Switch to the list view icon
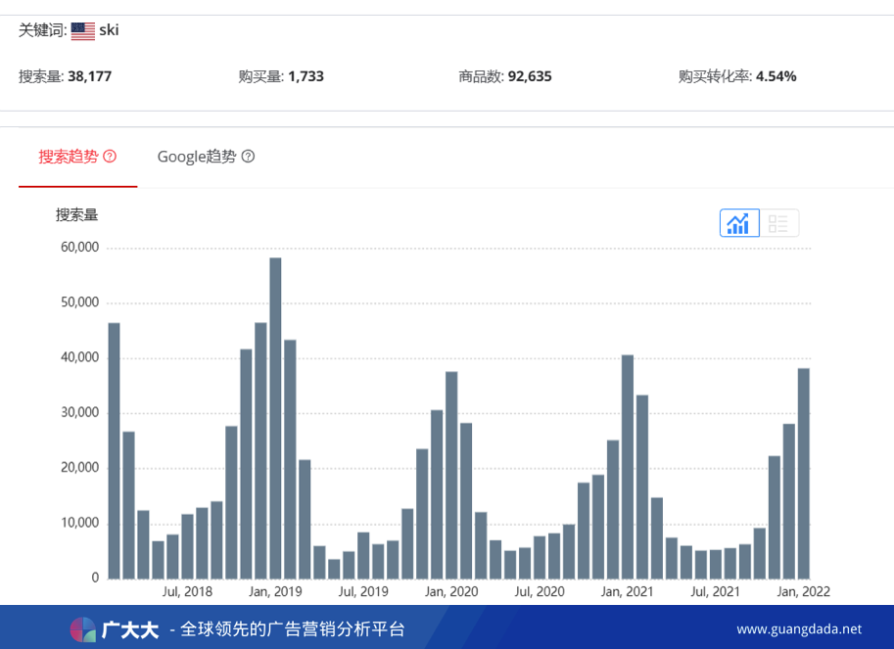 pos(778,223)
